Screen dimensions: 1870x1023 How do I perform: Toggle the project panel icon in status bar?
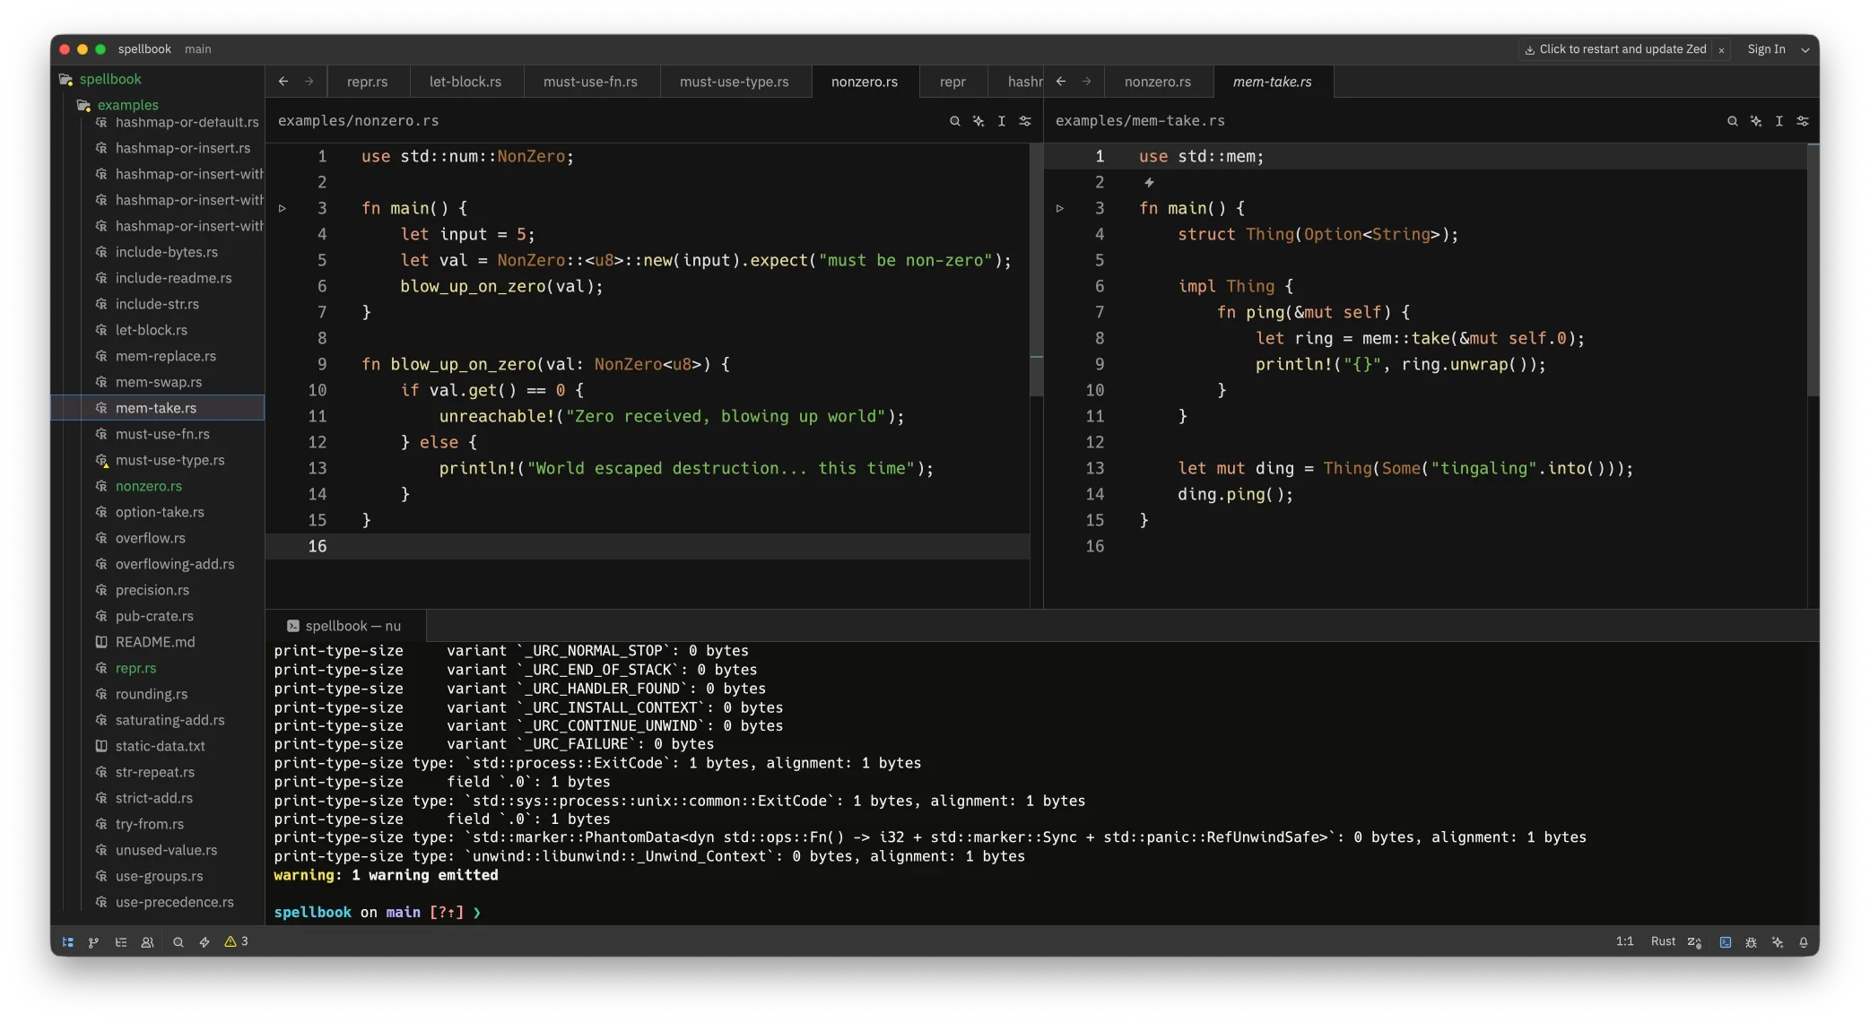click(68, 942)
